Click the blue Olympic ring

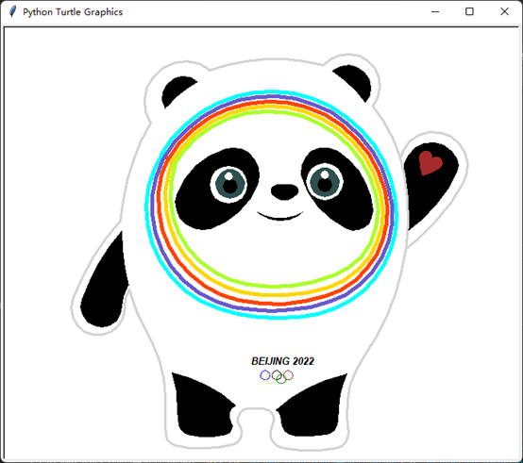tap(265, 375)
